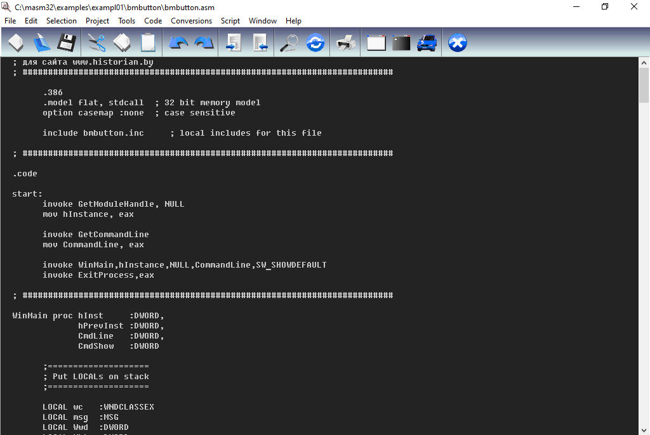Open the Conversions menu
The image size is (650, 435).
[191, 21]
